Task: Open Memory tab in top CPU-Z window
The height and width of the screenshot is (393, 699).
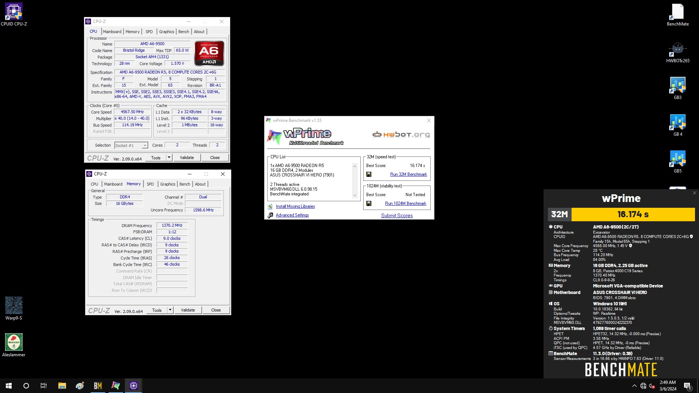Action: (133, 32)
